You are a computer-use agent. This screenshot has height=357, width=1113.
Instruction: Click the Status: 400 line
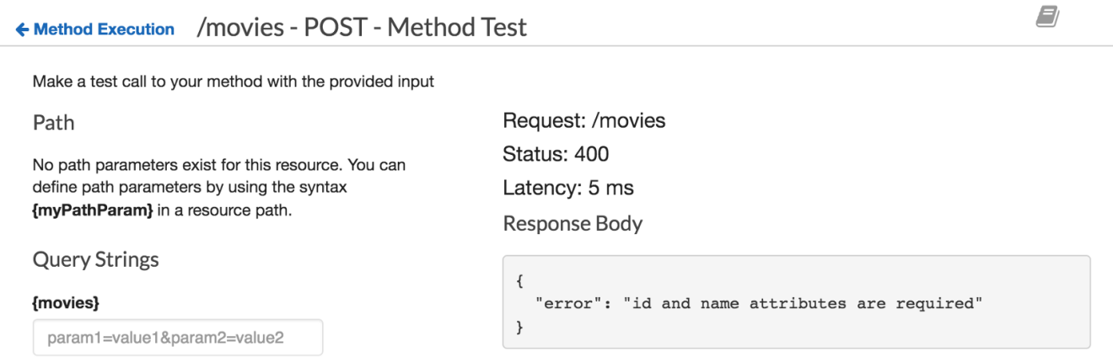[556, 154]
